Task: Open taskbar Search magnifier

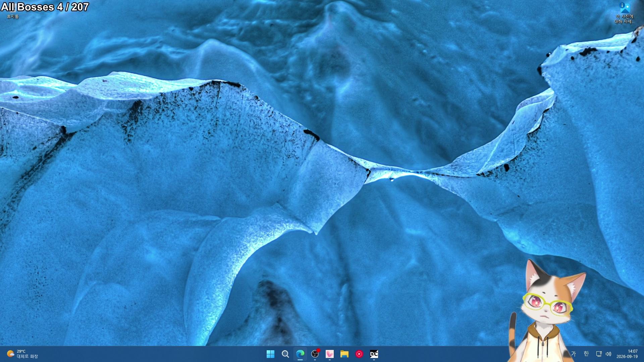Action: [x=285, y=354]
